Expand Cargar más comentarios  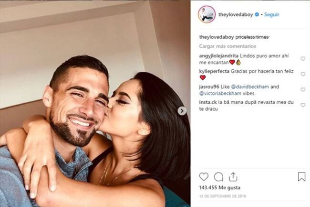[x=227, y=46]
